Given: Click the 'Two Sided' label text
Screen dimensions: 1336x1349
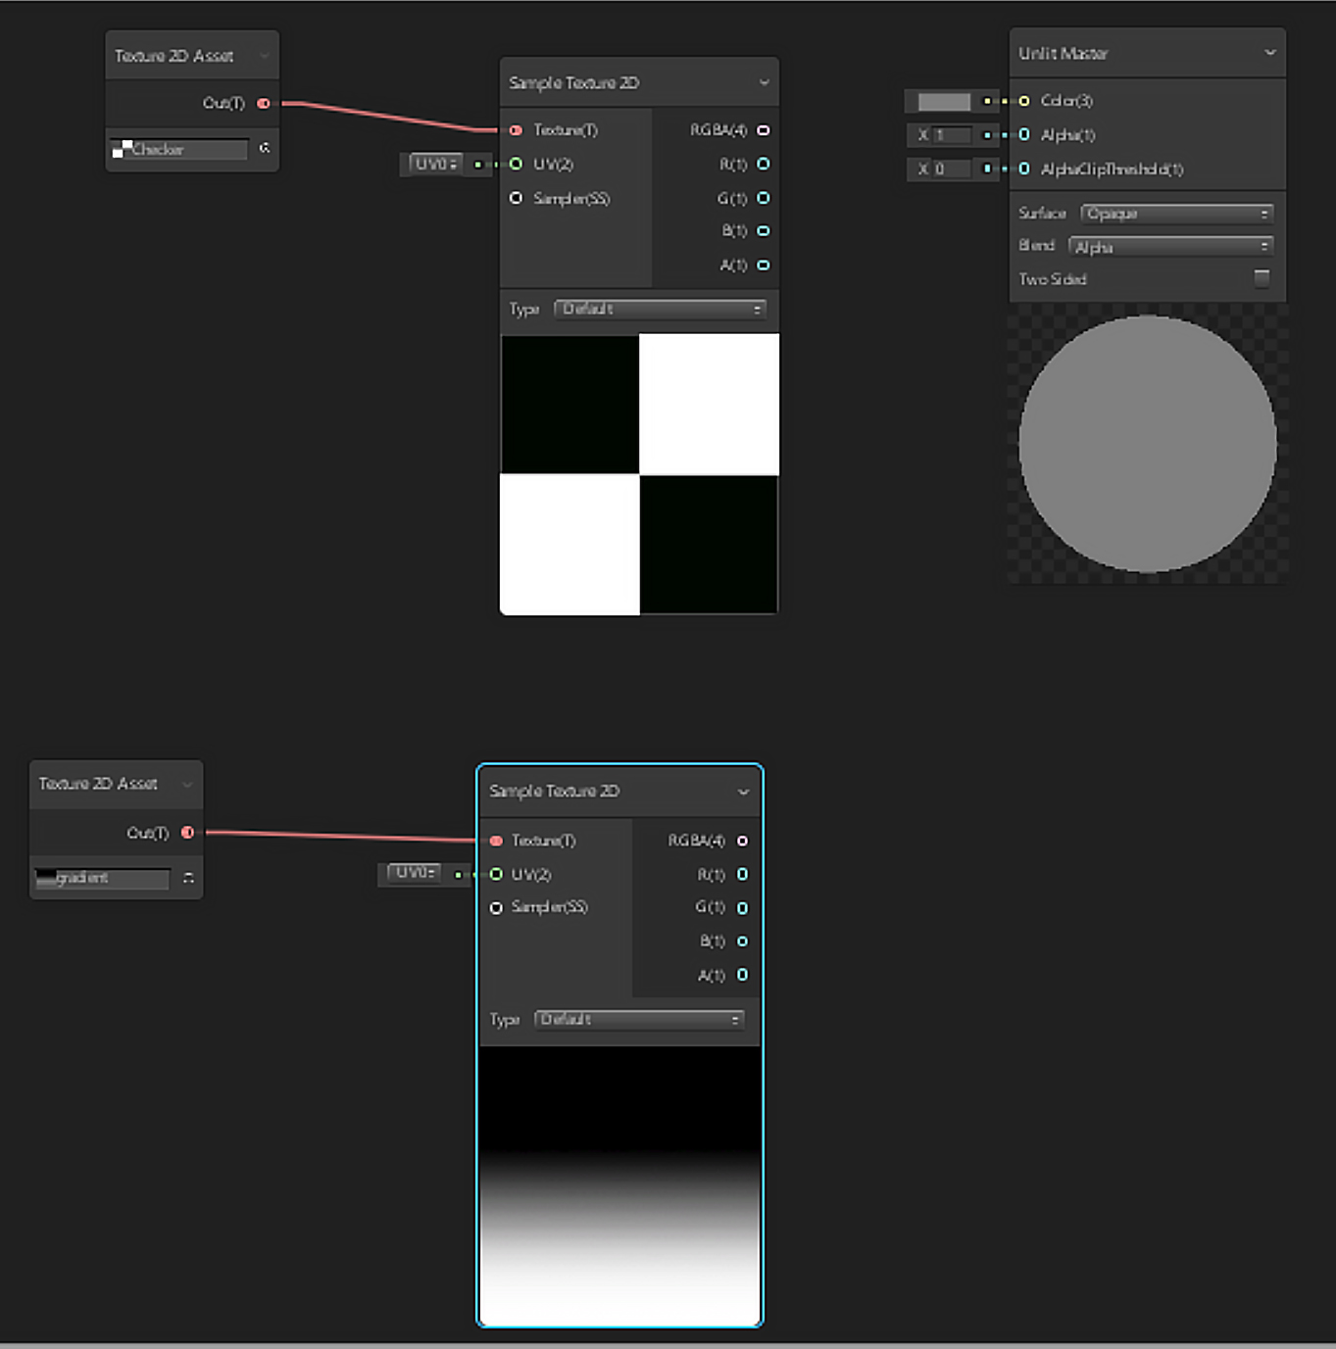Looking at the screenshot, I should 1053,279.
